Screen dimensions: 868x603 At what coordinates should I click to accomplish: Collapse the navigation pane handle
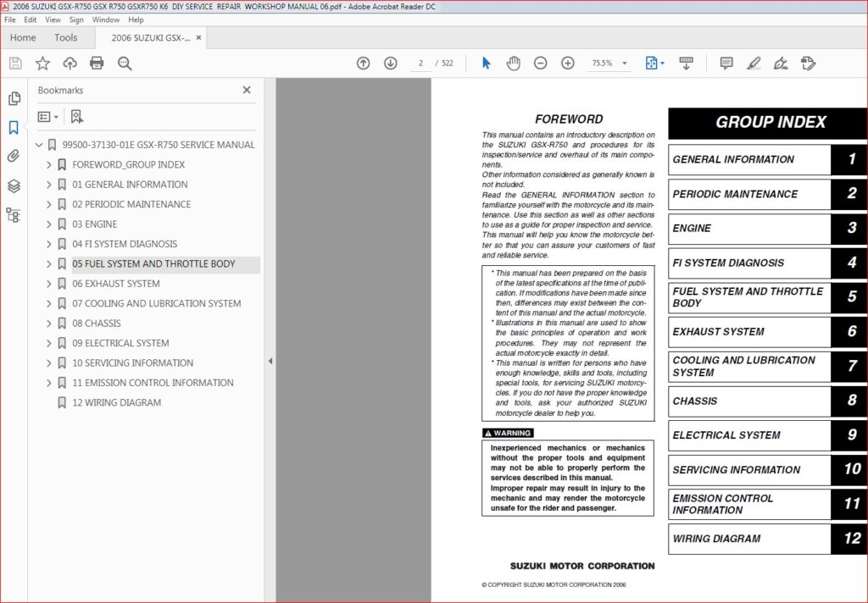point(270,361)
